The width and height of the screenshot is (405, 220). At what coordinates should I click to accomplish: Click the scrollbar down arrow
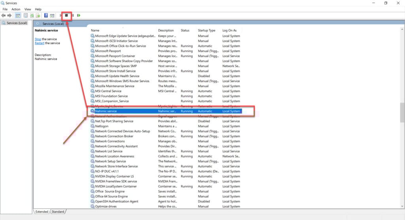click(x=402, y=206)
